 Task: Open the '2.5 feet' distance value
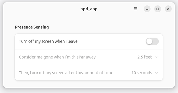144,57
